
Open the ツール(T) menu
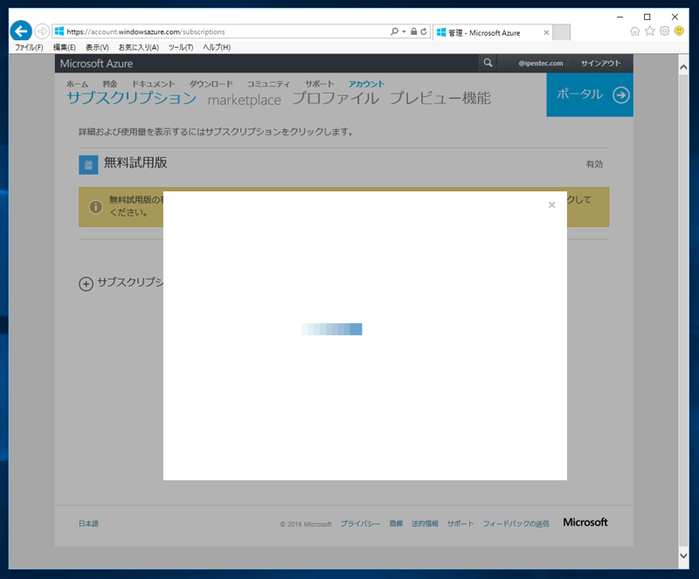click(181, 47)
